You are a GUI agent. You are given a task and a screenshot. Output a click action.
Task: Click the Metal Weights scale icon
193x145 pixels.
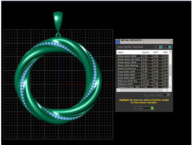tap(117, 41)
